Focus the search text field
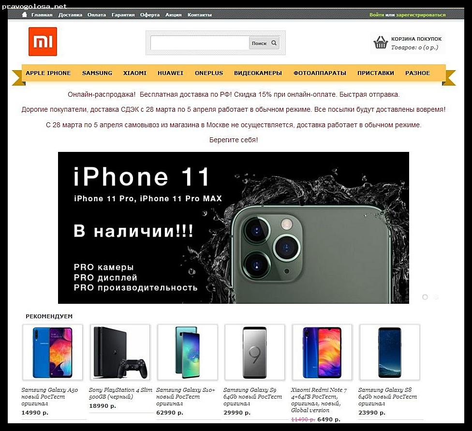The height and width of the screenshot is (431, 472). [x=200, y=43]
